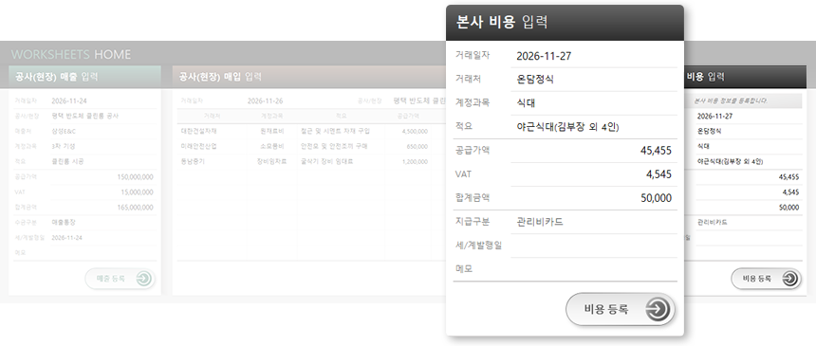Click the 본사 비용 정보를 등록합니다 notice
Viewport: 816px width, 346px height.
(x=731, y=100)
